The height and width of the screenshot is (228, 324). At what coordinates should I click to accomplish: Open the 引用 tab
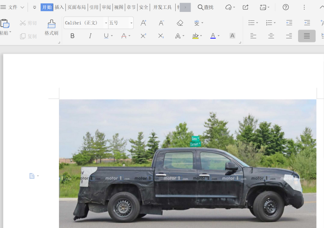click(x=94, y=7)
